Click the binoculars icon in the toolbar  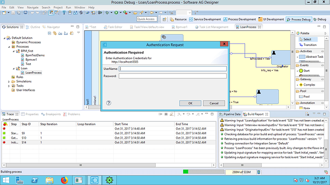pos(76,12)
